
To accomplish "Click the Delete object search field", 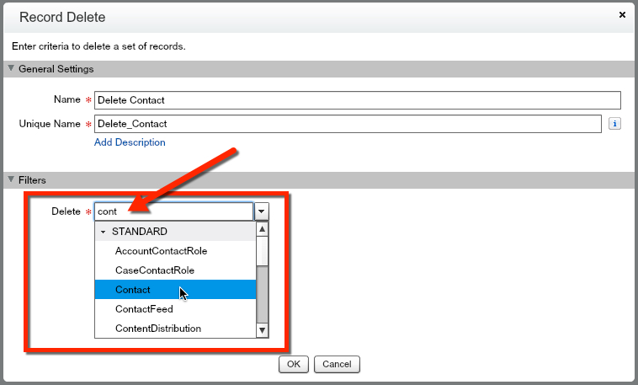I will 173,211.
